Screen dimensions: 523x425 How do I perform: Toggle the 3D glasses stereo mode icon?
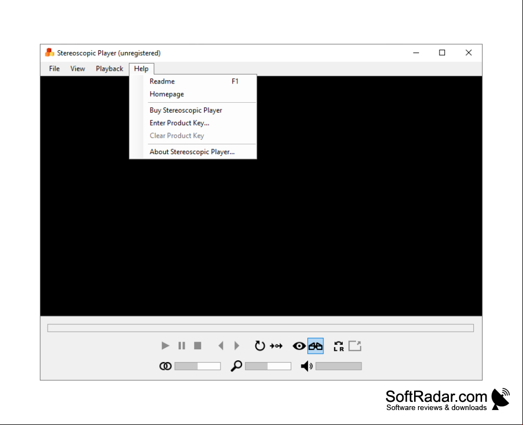316,346
